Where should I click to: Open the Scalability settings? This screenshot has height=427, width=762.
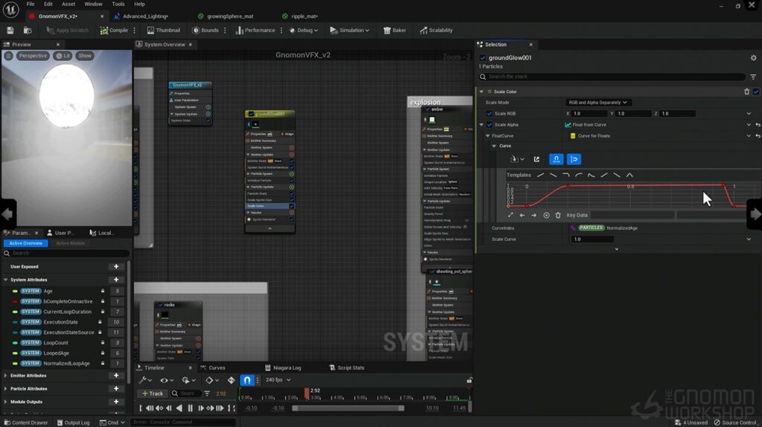pyautogui.click(x=436, y=30)
